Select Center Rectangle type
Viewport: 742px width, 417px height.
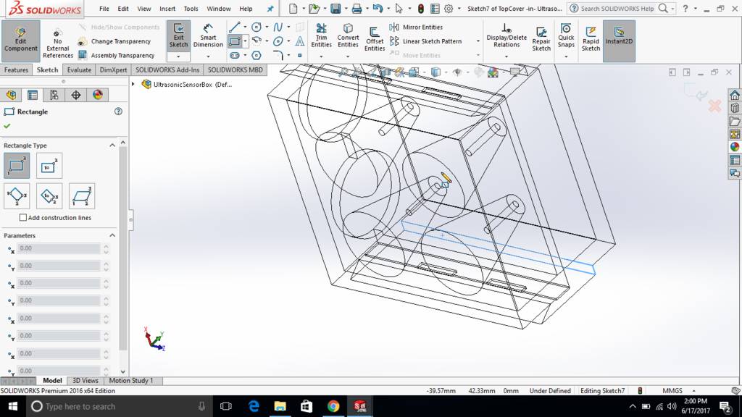tap(49, 166)
